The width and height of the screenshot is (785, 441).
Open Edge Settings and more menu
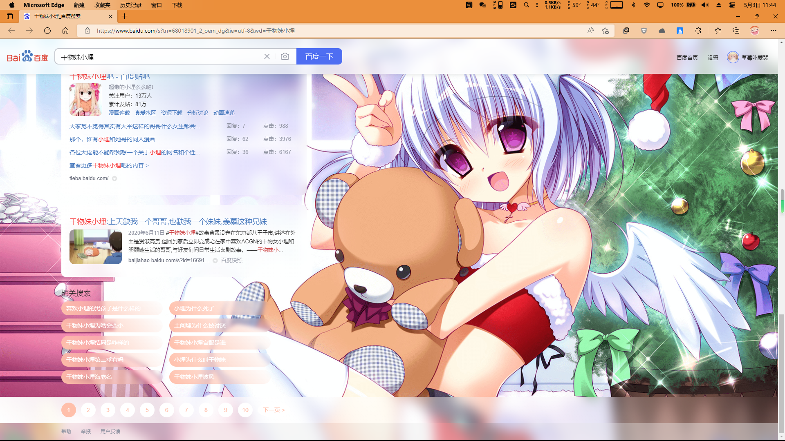click(773, 31)
